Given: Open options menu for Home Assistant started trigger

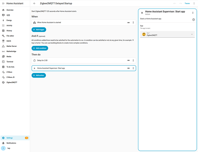Looking at the screenshot, I should tap(133, 22).
